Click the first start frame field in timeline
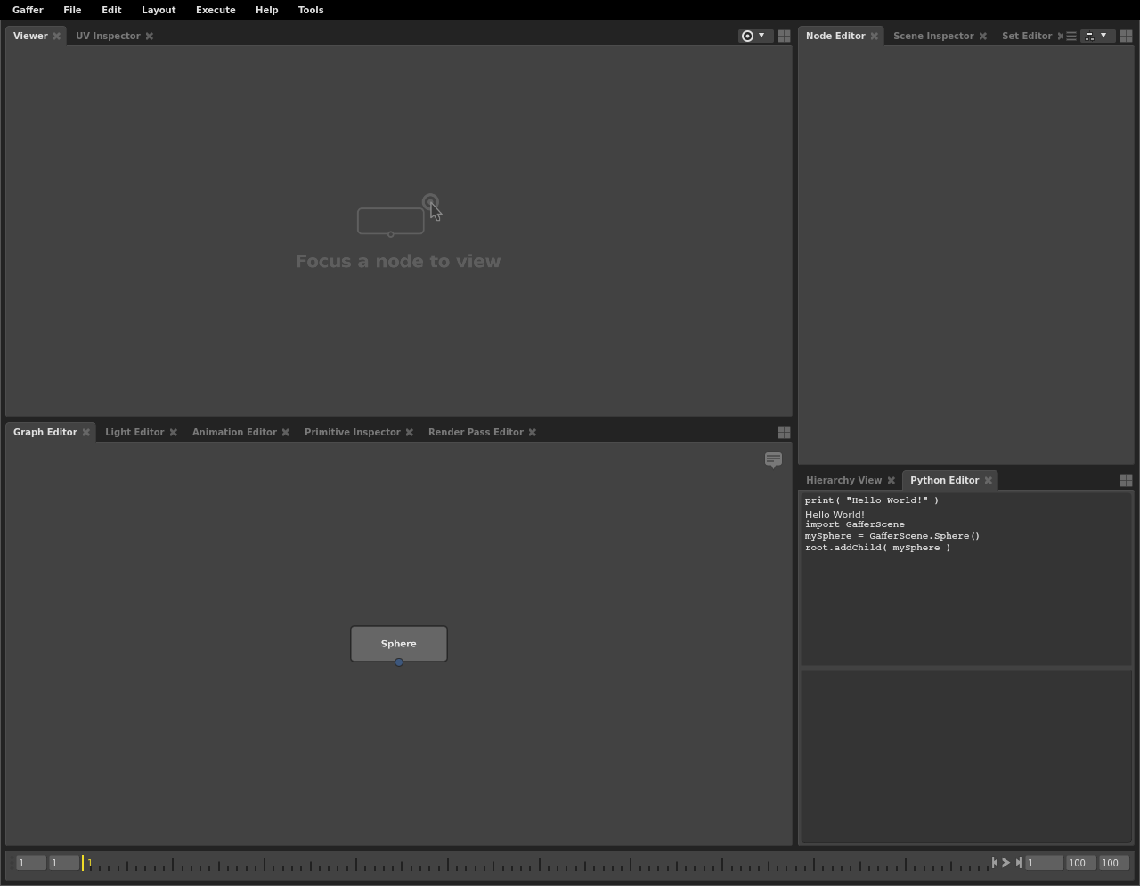The image size is (1140, 886). tap(30, 862)
